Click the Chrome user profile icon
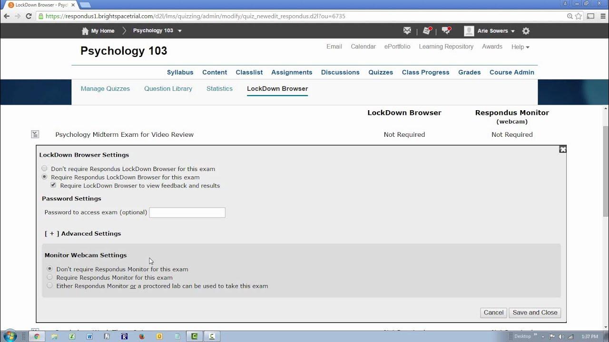This screenshot has height=342, width=609. (565, 3)
